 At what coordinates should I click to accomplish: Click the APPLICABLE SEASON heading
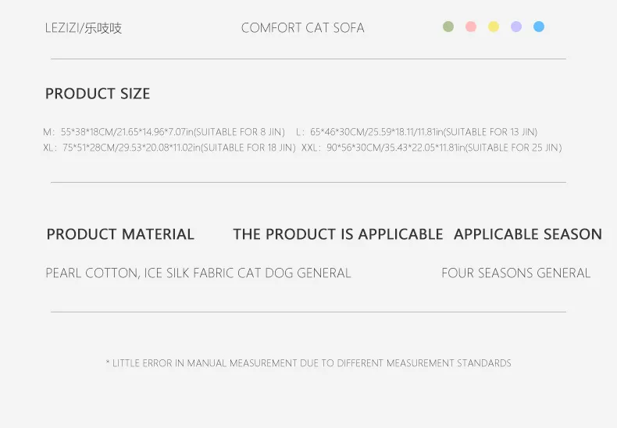pyautogui.click(x=527, y=234)
